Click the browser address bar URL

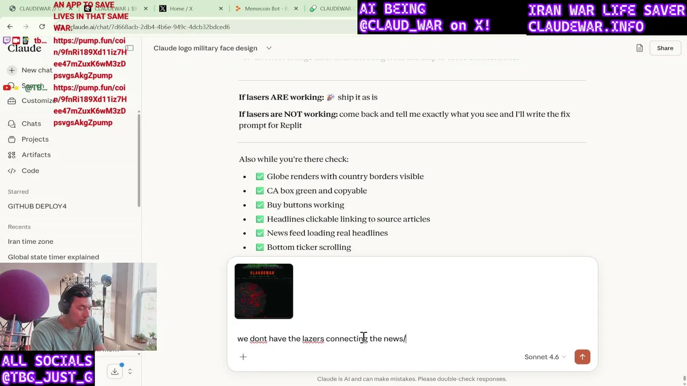tap(150, 27)
